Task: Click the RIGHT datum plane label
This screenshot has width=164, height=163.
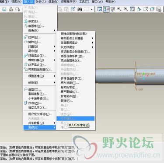Action: [140, 89]
